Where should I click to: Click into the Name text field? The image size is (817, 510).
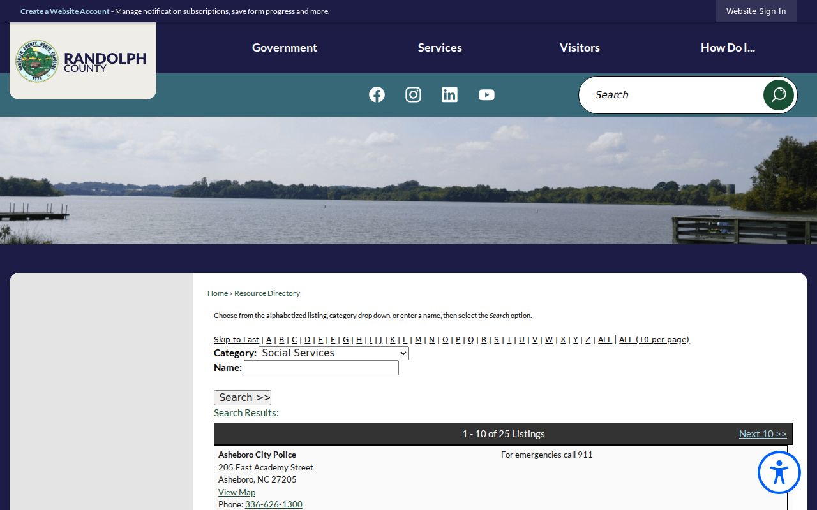[x=321, y=368]
